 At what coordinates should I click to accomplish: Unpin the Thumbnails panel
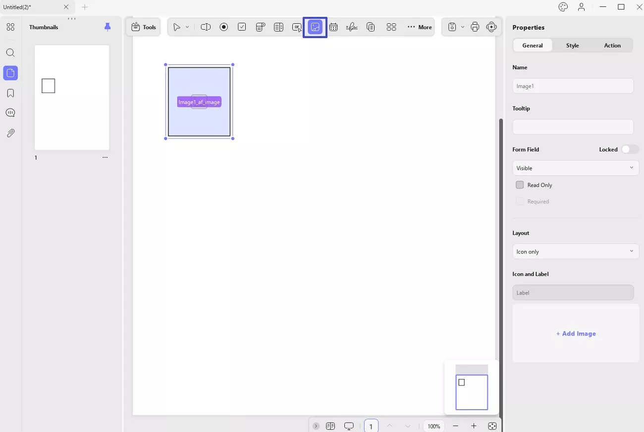pos(107,27)
